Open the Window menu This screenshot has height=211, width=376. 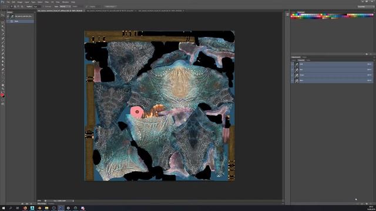(x=65, y=2)
